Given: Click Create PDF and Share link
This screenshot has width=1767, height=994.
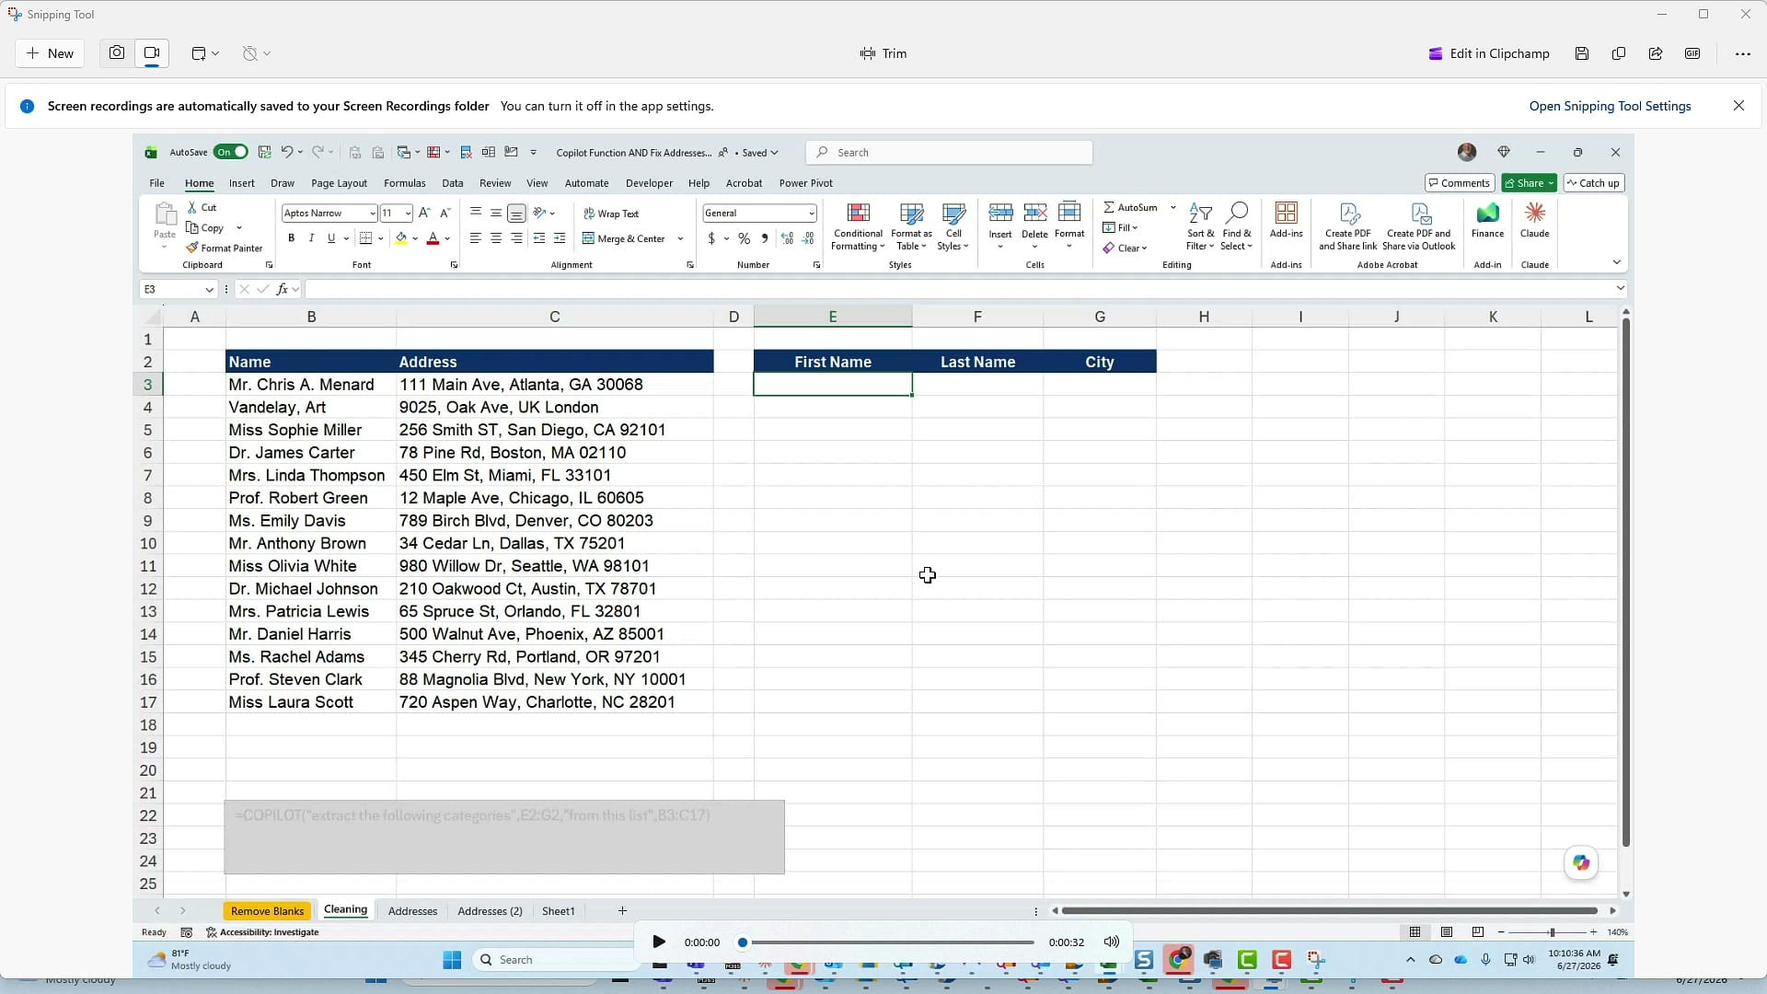Looking at the screenshot, I should (x=1348, y=226).
